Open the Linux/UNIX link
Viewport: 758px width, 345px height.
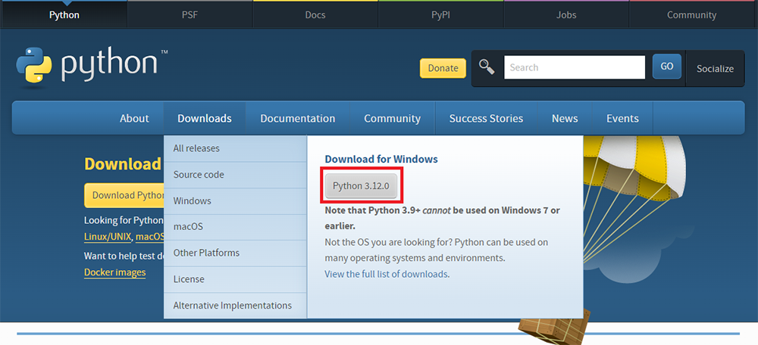click(108, 237)
